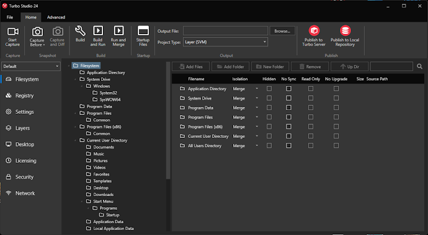The height and width of the screenshot is (235, 428).
Task: Click the Remove button
Action: (x=310, y=67)
